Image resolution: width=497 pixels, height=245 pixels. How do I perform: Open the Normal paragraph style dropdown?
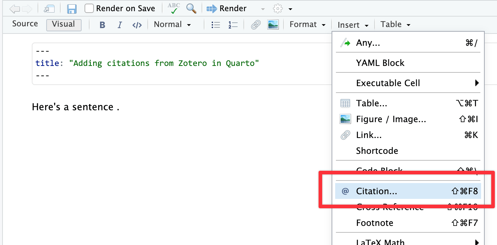coord(172,24)
